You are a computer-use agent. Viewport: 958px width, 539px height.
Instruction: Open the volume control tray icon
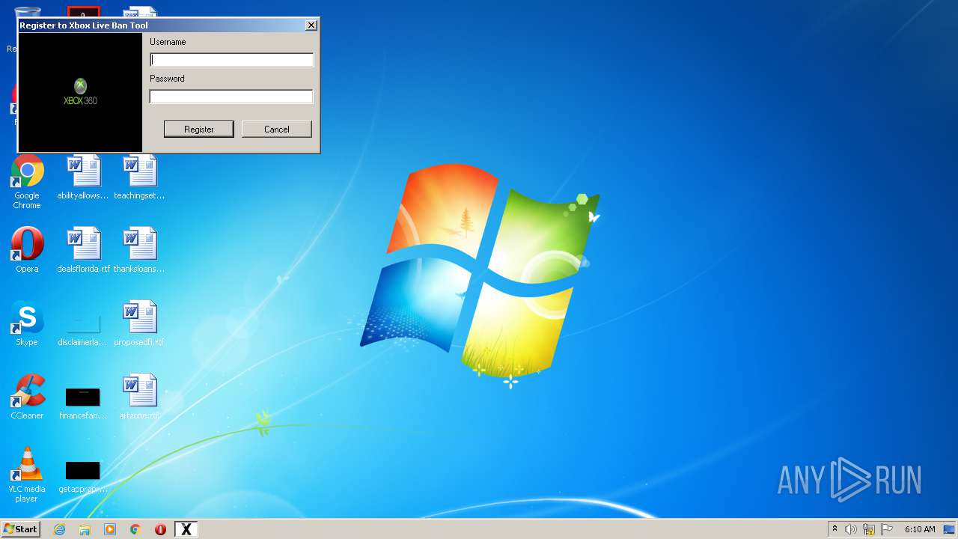click(851, 529)
